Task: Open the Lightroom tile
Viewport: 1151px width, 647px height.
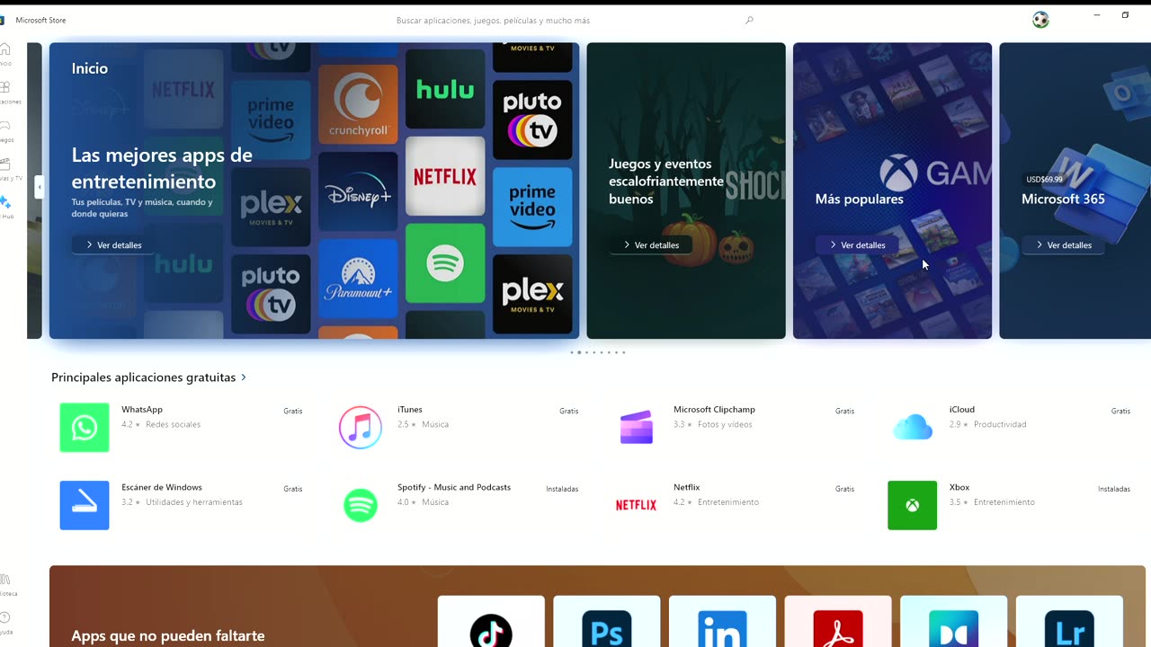Action: (x=1070, y=622)
